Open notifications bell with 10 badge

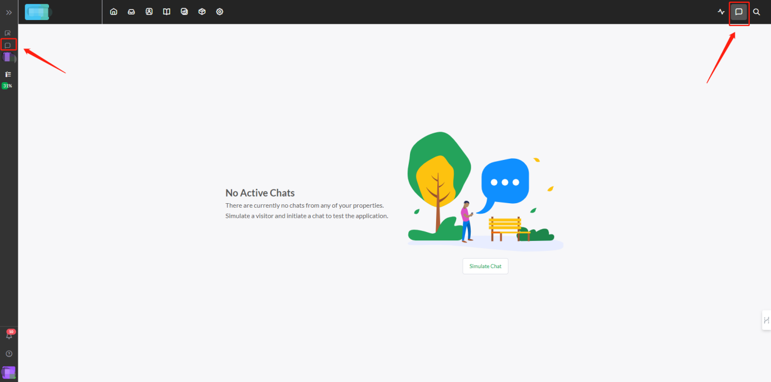click(9, 335)
